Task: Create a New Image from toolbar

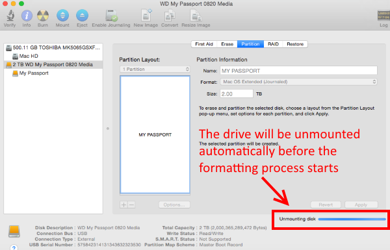Action: (146, 16)
